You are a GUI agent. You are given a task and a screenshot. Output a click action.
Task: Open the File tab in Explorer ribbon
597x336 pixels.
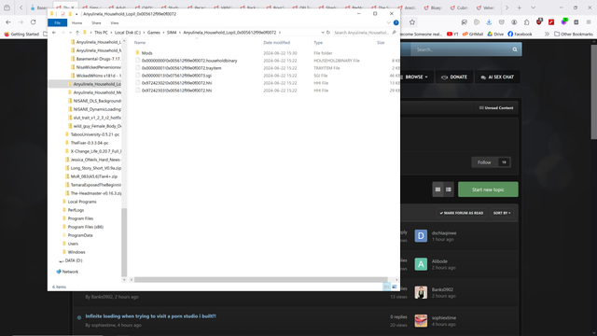click(58, 22)
